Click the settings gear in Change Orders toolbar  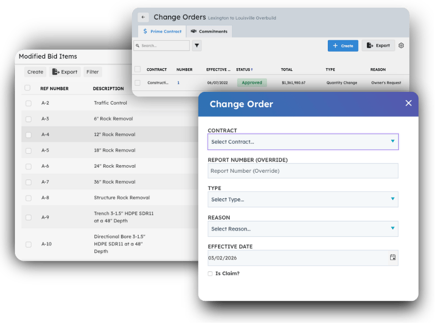[401, 45]
